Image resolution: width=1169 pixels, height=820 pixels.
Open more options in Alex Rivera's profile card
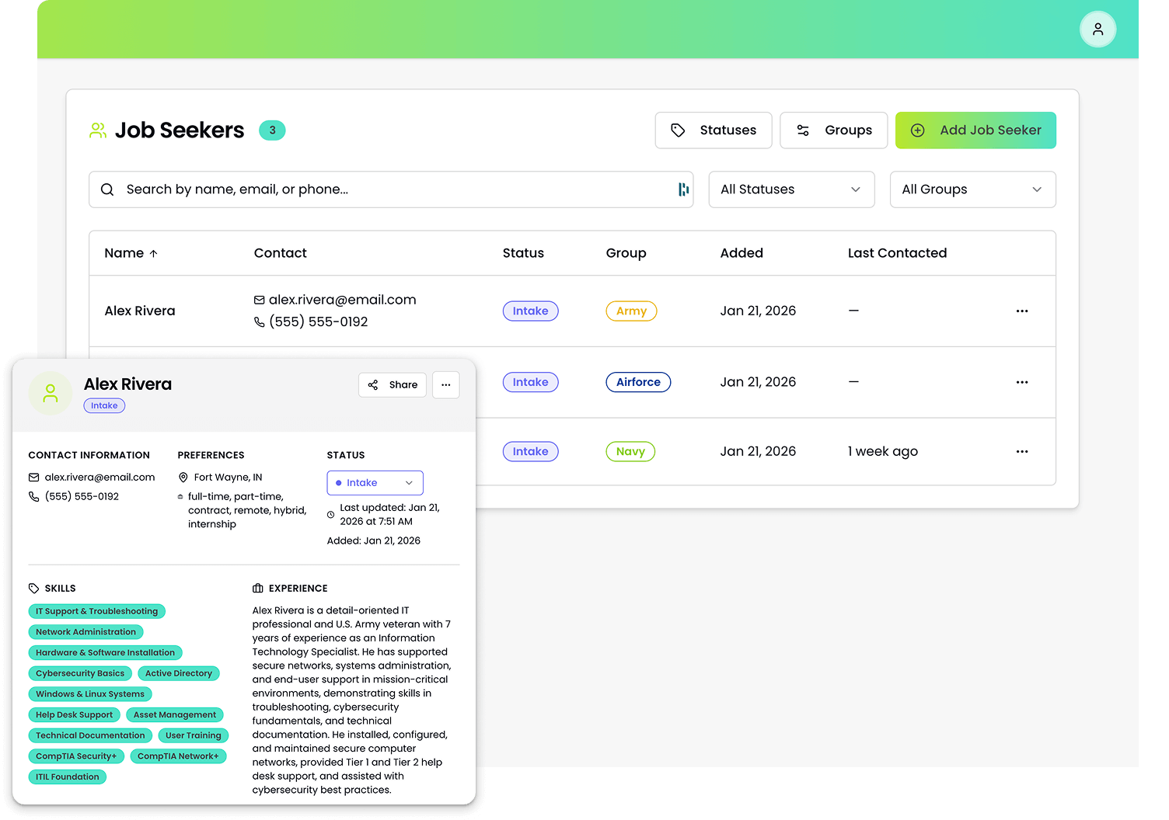click(445, 384)
